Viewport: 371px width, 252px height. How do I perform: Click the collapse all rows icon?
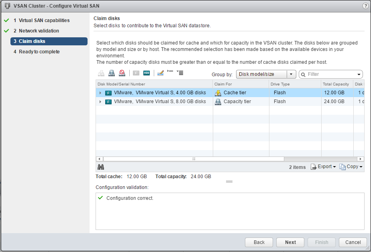[x=170, y=71]
